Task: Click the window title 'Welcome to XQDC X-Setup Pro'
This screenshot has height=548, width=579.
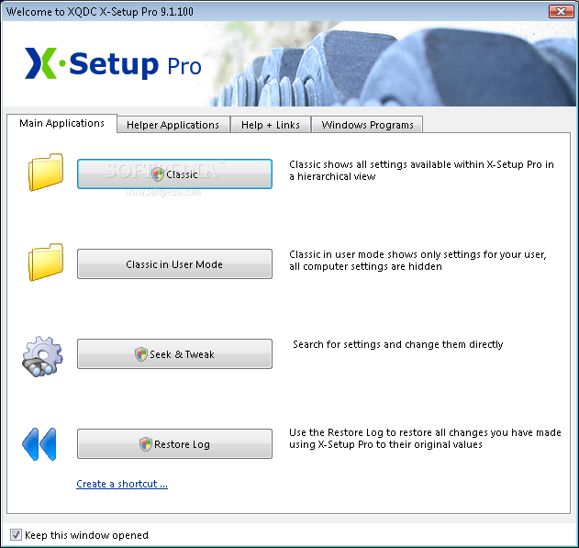Action: (x=100, y=12)
